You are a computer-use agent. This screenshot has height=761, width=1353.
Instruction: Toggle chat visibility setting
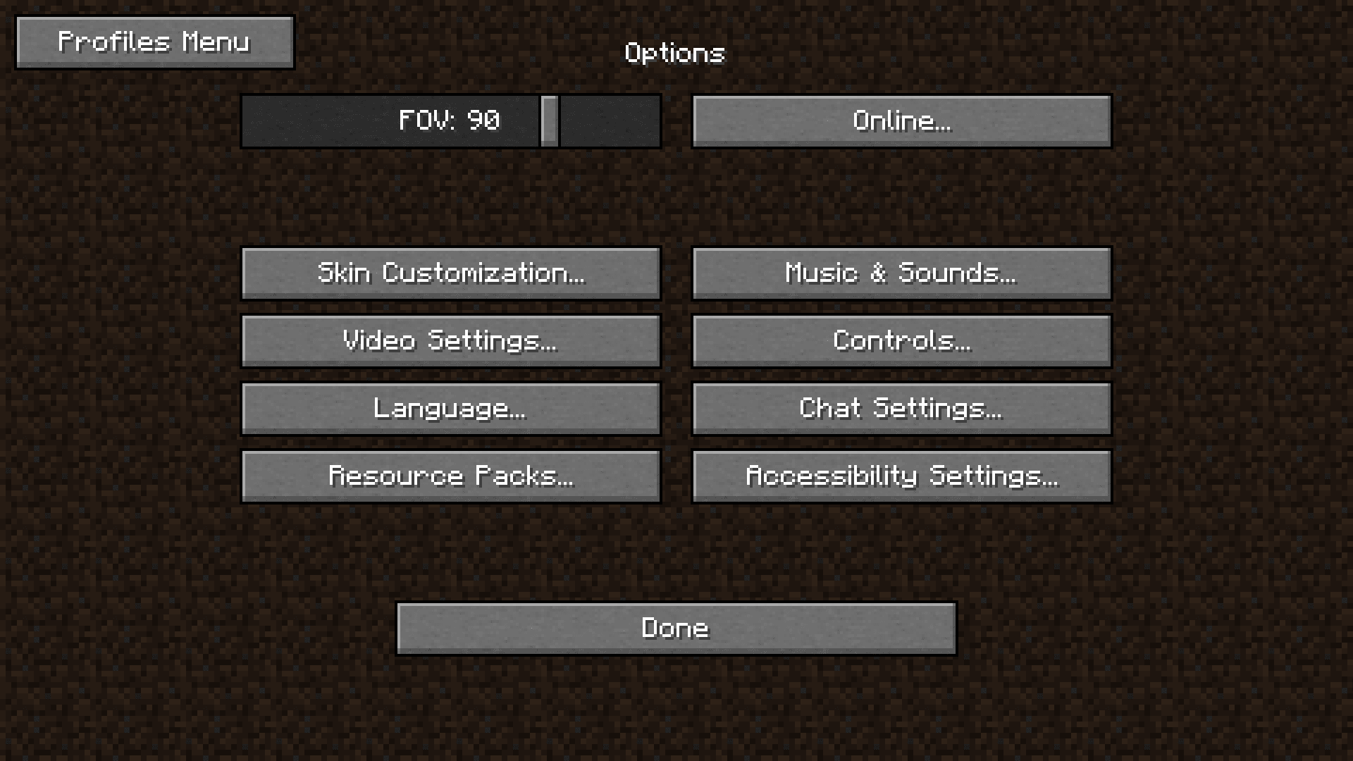[901, 408]
